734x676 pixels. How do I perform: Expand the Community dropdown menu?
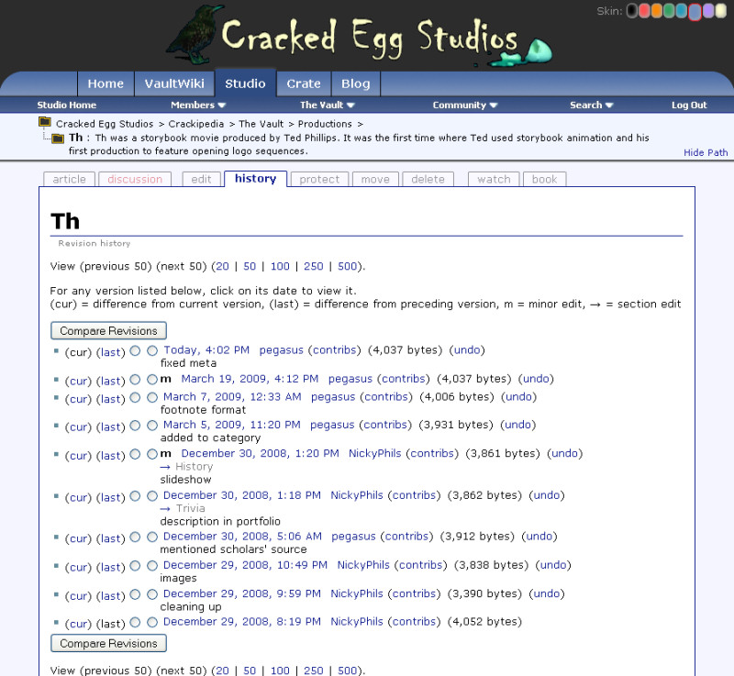465,105
